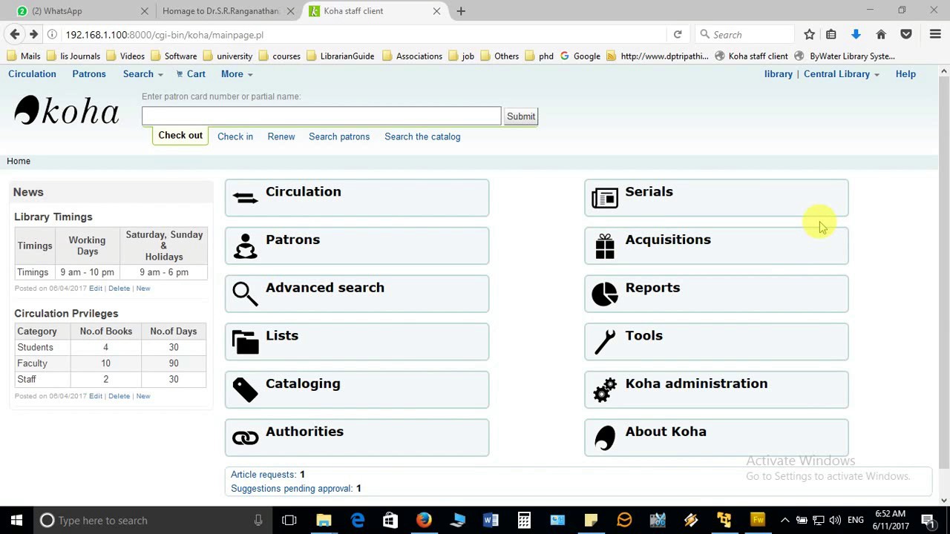Go to browser home page icon
The width and height of the screenshot is (950, 534).
[x=881, y=35]
